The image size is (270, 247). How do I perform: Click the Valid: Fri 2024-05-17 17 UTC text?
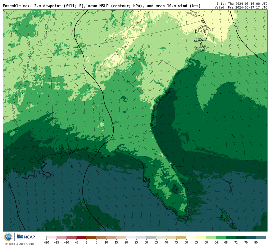coord(241,7)
